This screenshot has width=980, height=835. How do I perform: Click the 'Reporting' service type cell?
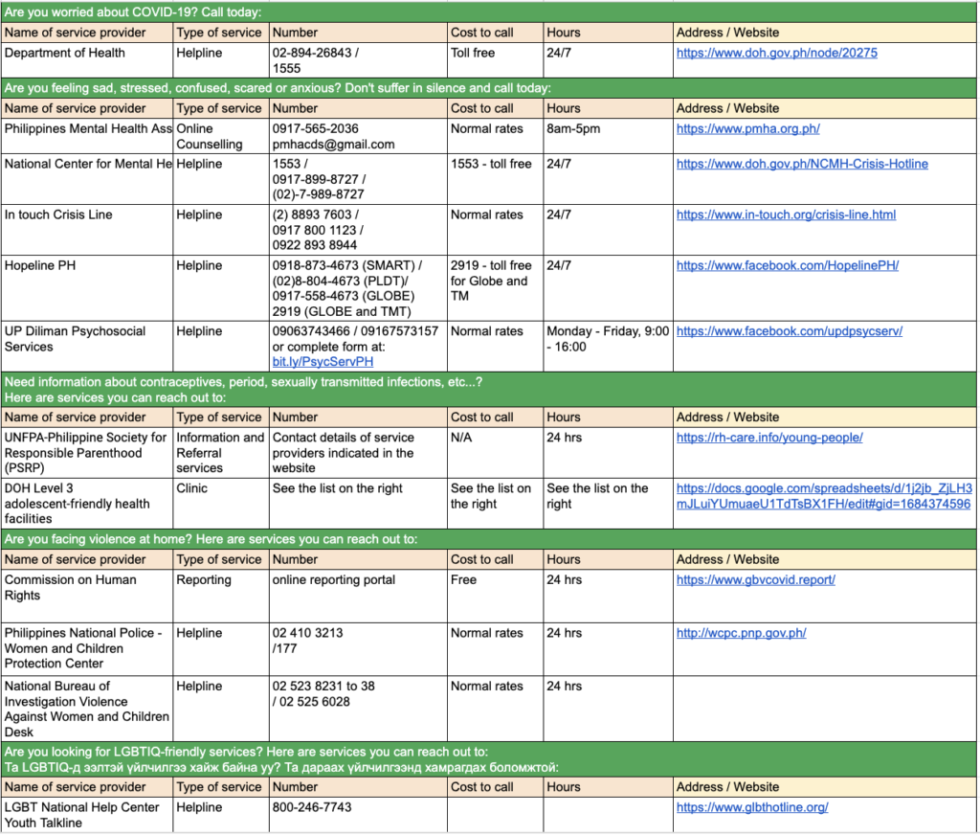221,596
